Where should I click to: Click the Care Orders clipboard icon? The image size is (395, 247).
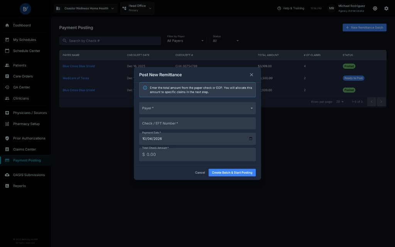point(7,76)
